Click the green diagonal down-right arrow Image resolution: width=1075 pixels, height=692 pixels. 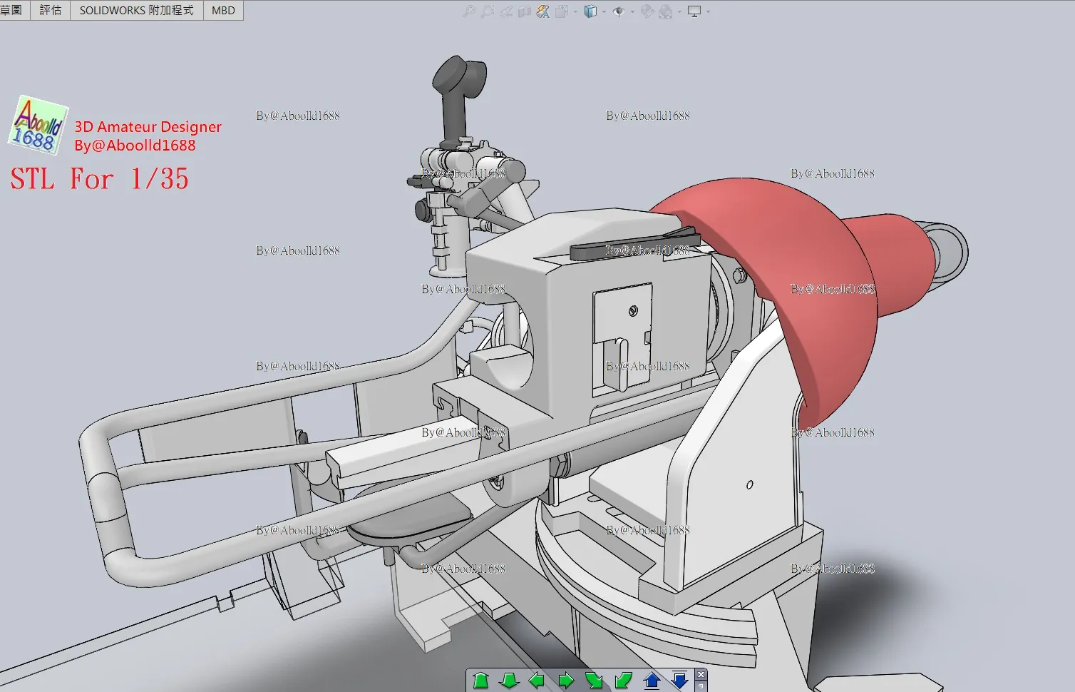coord(595,681)
